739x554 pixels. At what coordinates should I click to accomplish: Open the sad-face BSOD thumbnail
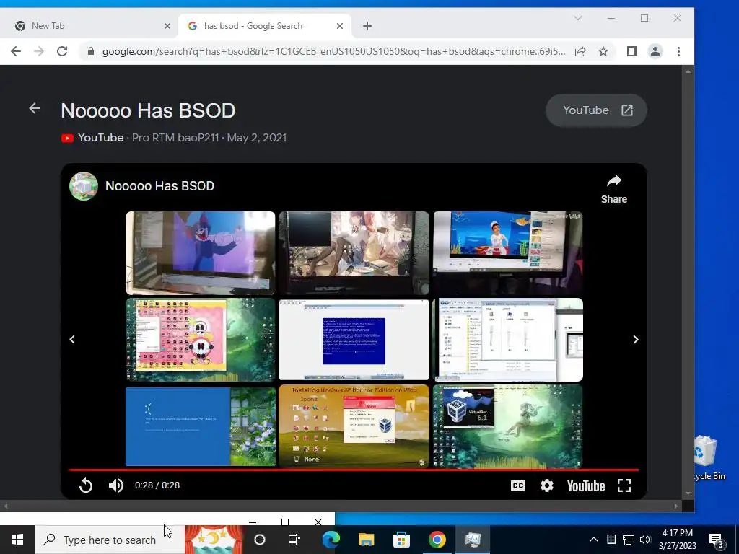pos(201,426)
